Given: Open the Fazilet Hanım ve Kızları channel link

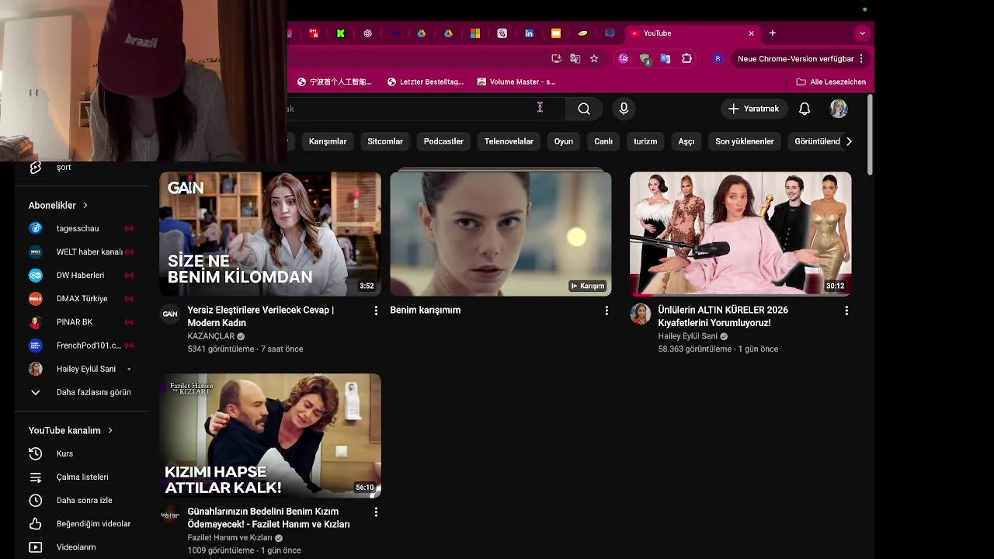Looking at the screenshot, I should (230, 538).
